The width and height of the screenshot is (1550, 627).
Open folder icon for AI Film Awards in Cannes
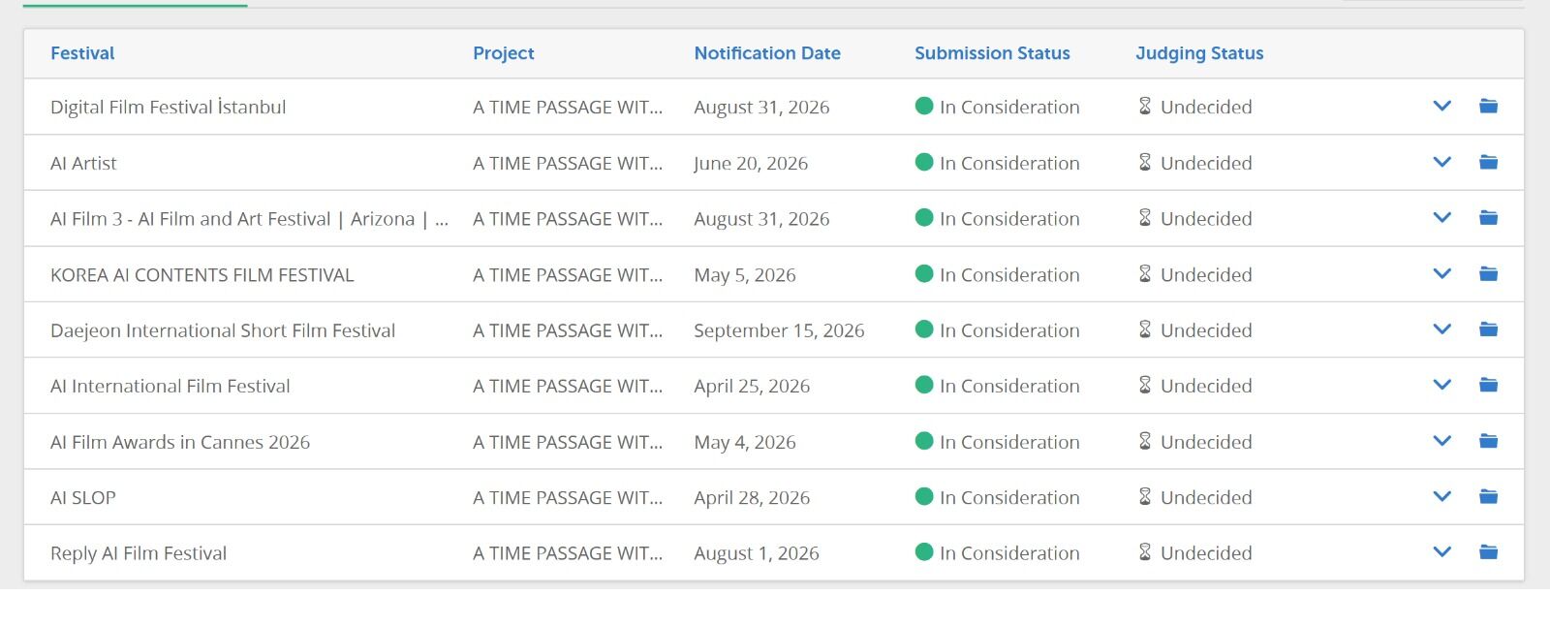pos(1488,441)
